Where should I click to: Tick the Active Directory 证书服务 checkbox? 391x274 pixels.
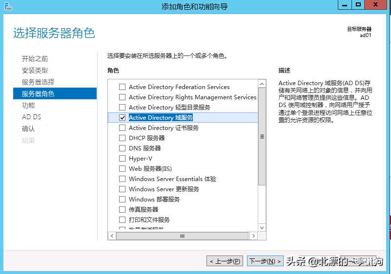[x=122, y=128]
